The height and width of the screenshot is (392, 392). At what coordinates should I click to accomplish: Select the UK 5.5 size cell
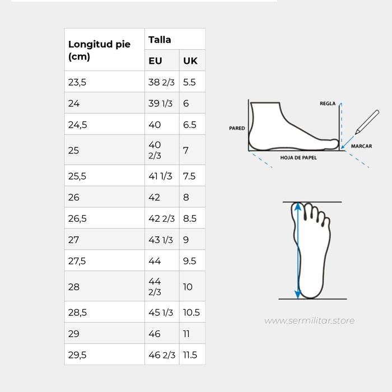189,82
